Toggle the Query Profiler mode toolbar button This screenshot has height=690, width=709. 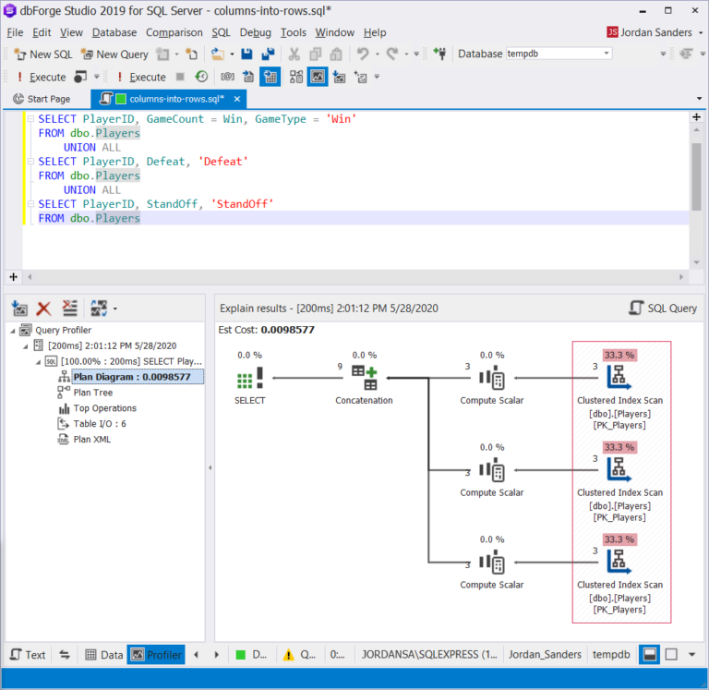pyautogui.click(x=317, y=77)
